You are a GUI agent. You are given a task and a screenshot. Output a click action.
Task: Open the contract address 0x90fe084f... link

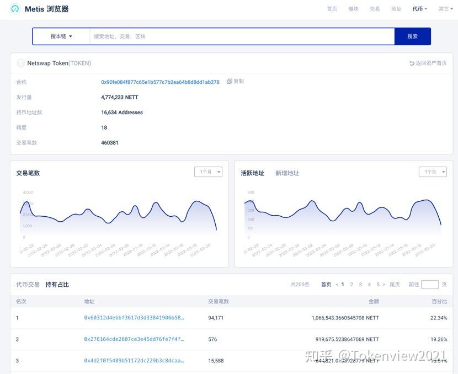point(160,82)
